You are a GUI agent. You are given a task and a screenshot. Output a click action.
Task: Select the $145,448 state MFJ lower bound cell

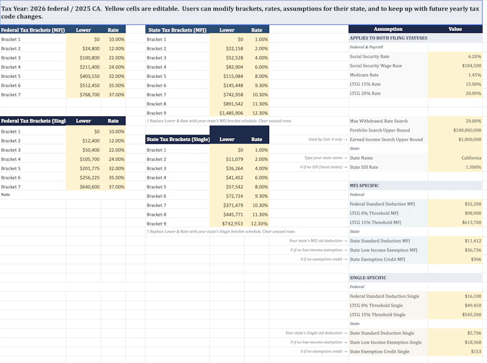pyautogui.click(x=226, y=85)
